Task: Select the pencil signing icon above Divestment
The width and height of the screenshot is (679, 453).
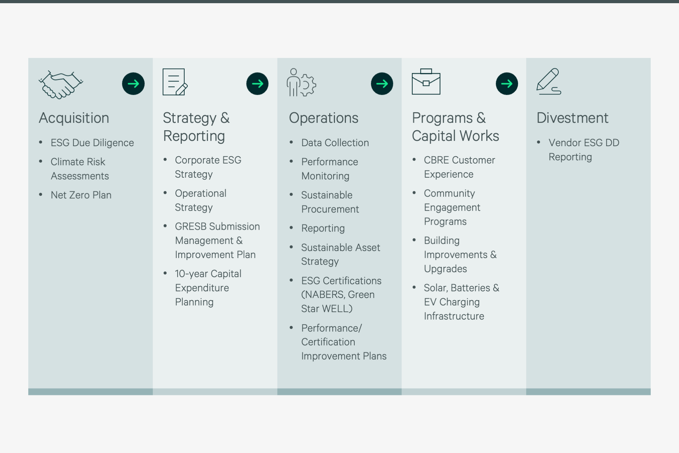Action: coord(549,82)
